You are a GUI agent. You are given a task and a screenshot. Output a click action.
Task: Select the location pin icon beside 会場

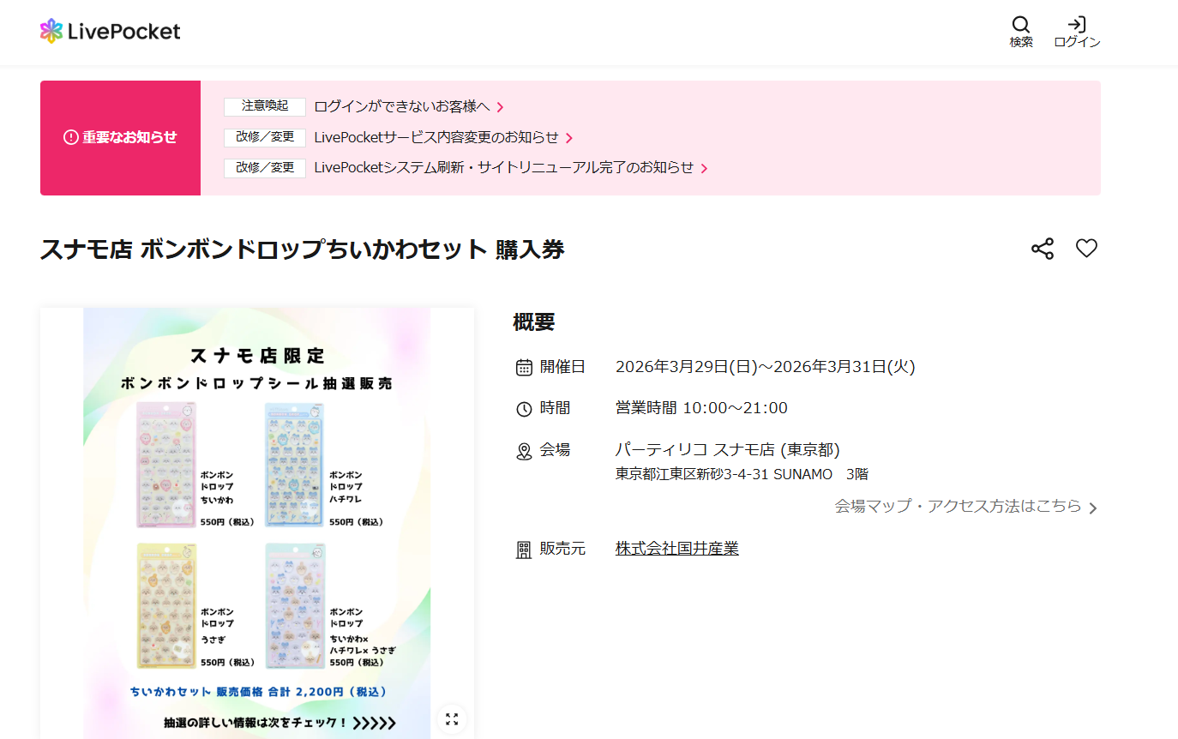point(524,449)
